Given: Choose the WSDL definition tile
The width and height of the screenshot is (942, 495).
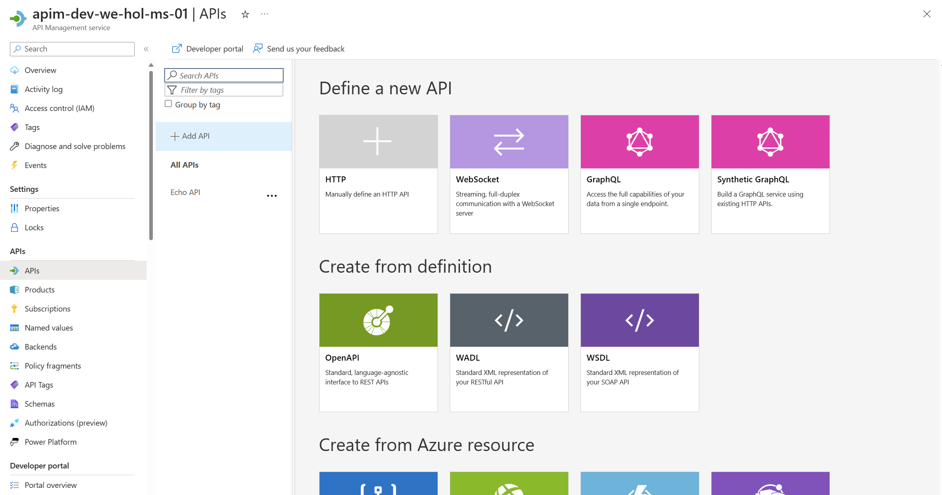Looking at the screenshot, I should [x=639, y=353].
